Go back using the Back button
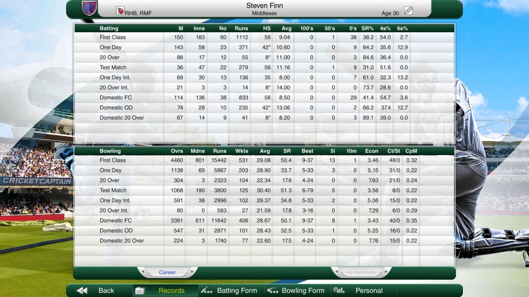This screenshot has height=297, width=529. tap(106, 290)
